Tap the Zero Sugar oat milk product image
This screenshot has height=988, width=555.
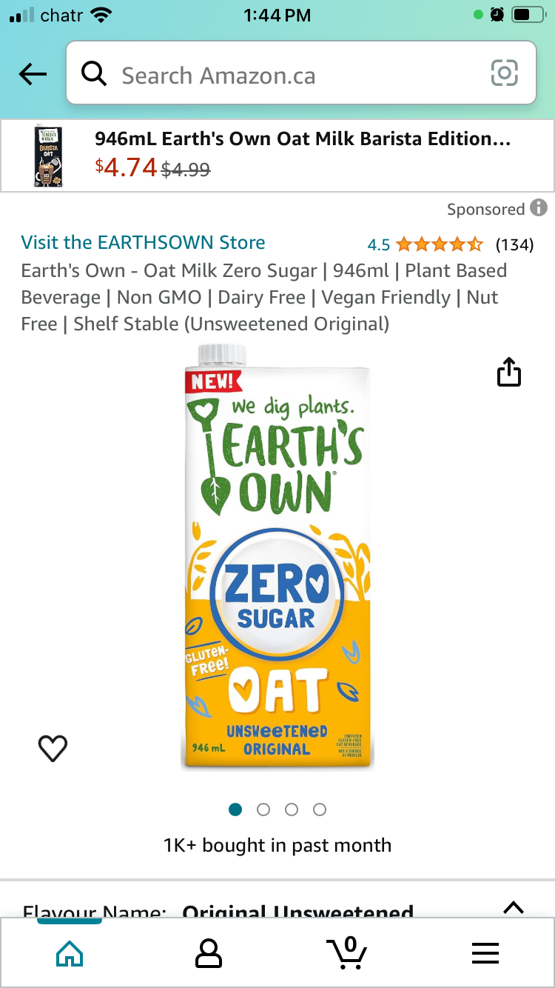277,558
